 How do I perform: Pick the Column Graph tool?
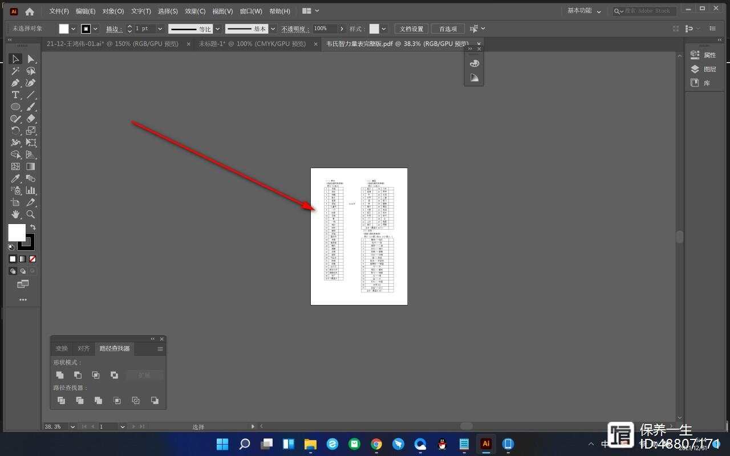pyautogui.click(x=31, y=191)
